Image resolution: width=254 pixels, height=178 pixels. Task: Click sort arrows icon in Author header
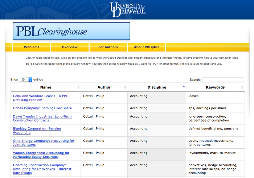pyautogui.click(x=125, y=87)
